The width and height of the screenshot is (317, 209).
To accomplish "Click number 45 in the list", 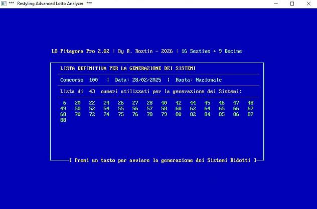I will click(207, 103).
